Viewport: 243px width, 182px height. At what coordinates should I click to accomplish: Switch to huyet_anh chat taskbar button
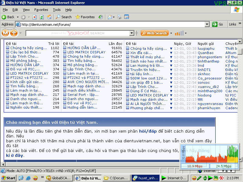145,178
